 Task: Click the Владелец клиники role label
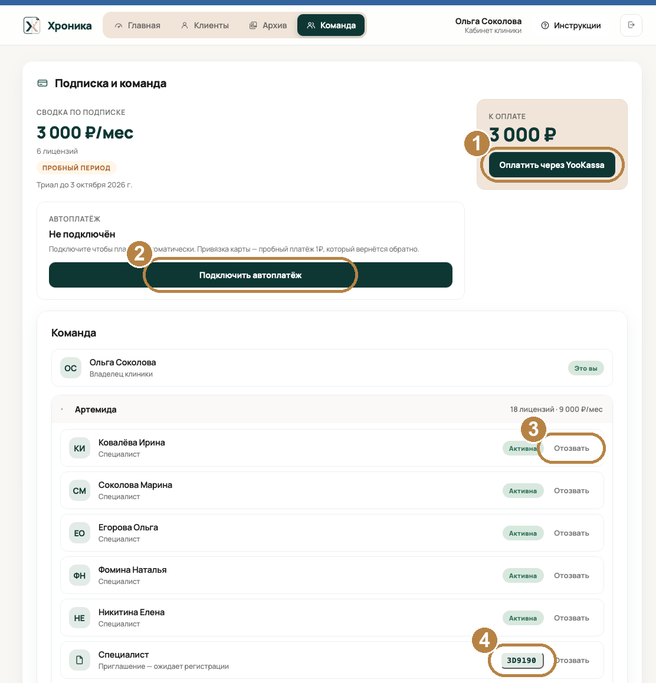(122, 374)
